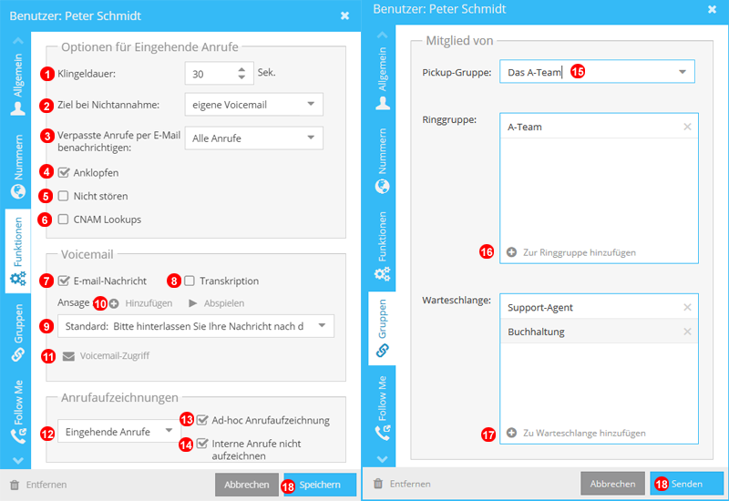The height and width of the screenshot is (501, 729).
Task: Select A-Team row in Ringgruppe list
Action: pyautogui.click(x=599, y=127)
